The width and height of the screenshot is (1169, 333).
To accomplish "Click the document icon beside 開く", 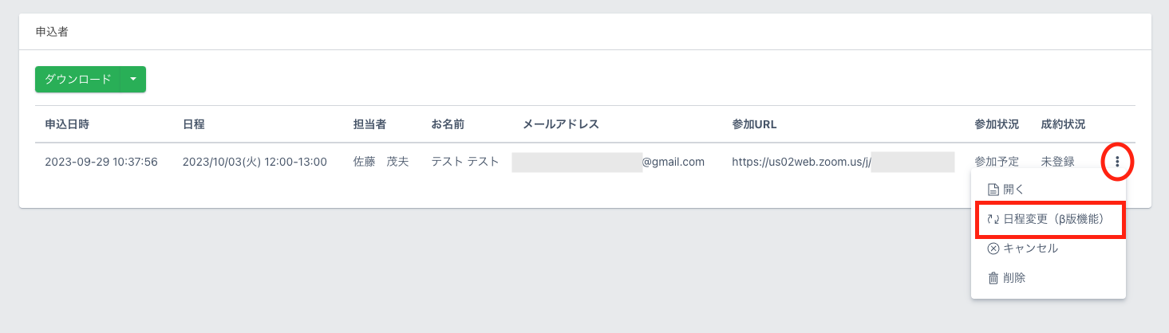I will pyautogui.click(x=993, y=190).
